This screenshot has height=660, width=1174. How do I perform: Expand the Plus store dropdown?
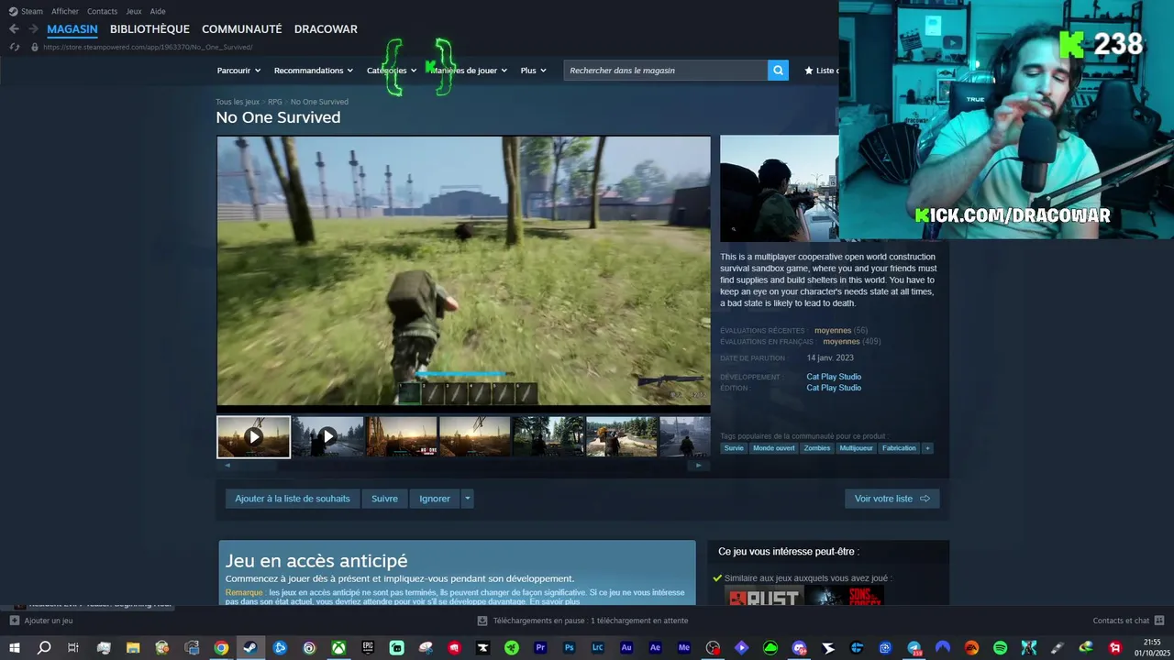point(533,71)
